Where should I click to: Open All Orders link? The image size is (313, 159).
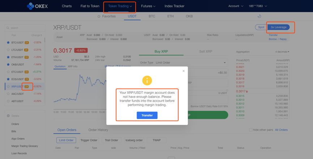[281, 130]
